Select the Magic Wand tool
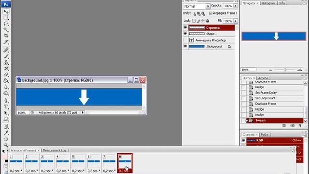Screen dimensions: 309x174 (6, 30)
